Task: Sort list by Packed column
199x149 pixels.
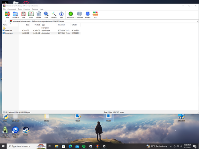Action: (x=35, y=25)
